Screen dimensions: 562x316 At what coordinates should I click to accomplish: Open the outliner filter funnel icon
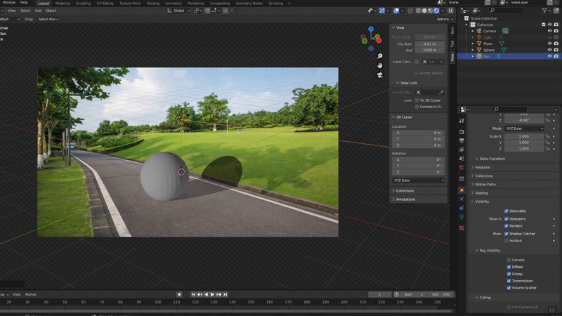click(545, 11)
